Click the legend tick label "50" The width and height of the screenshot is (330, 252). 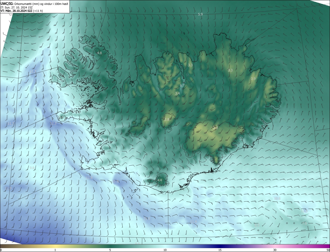tap(328, 250)
